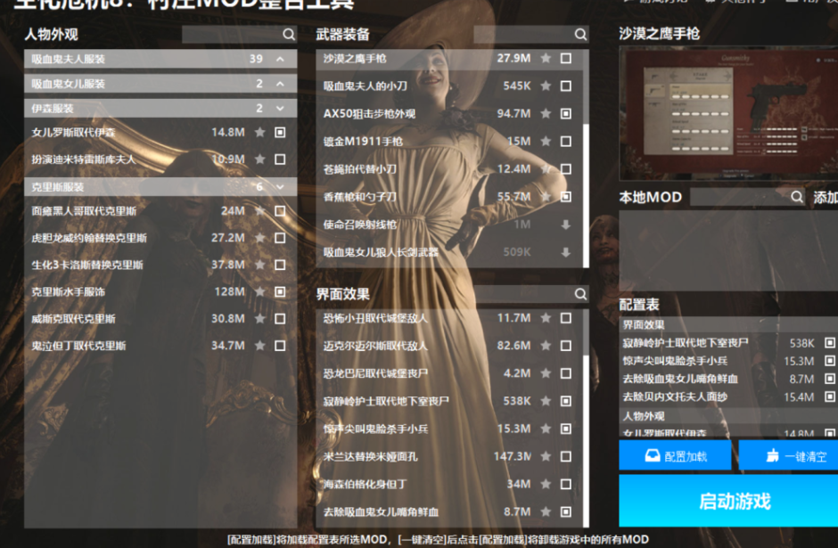Uncheck 去除贝内文托夫人面纱 in 配置表
Viewport: 838px width, 548px height.
[829, 397]
